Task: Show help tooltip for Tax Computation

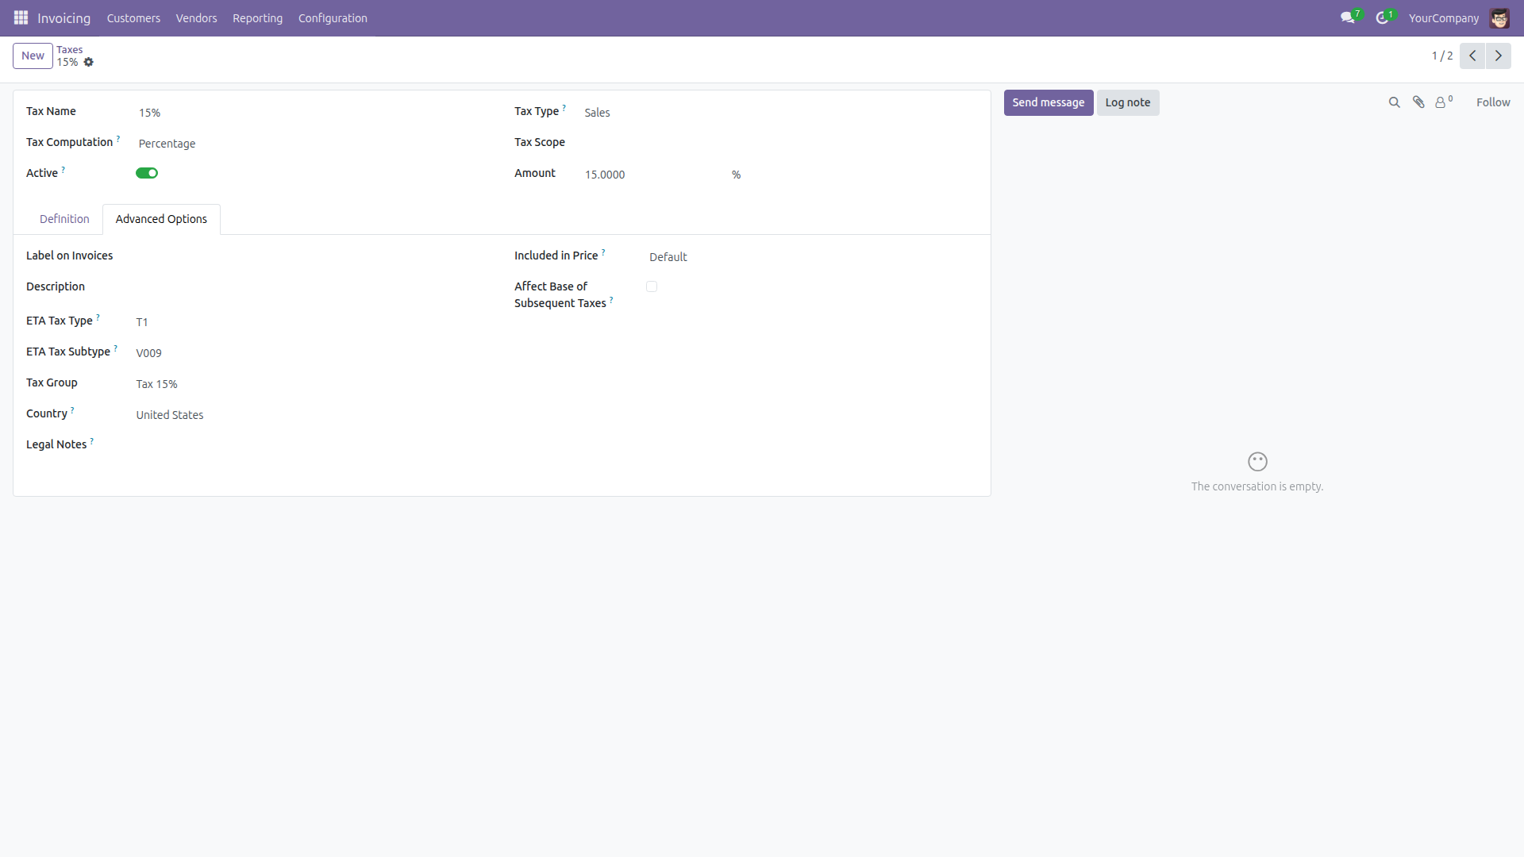Action: pos(118,139)
